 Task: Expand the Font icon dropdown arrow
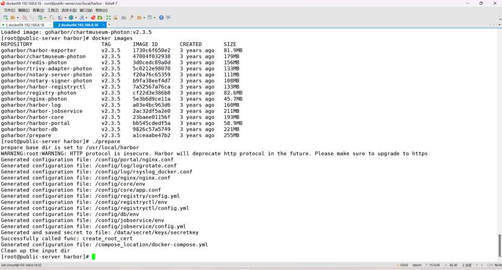click(x=86, y=17)
